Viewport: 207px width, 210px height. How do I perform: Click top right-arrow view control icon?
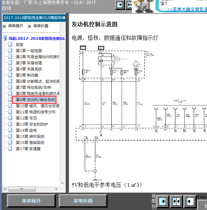(x=120, y=5)
